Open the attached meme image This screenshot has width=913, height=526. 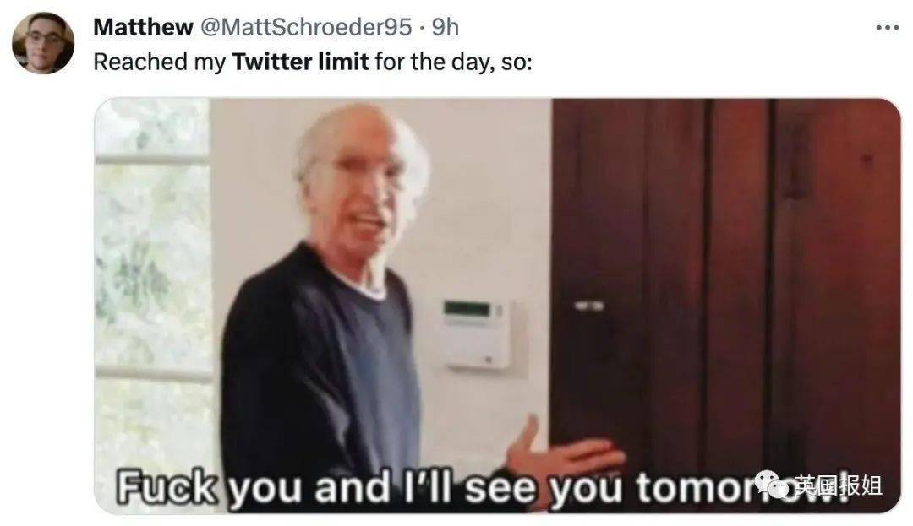(x=497, y=306)
